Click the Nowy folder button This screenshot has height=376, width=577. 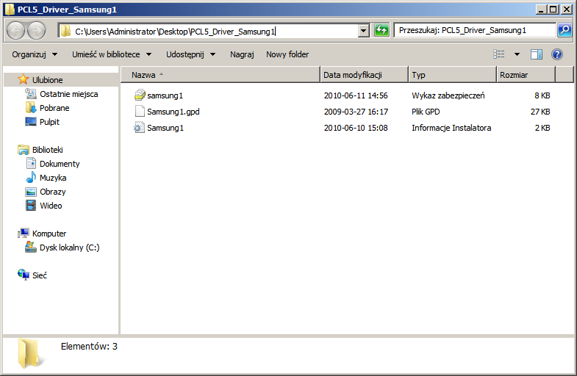287,54
